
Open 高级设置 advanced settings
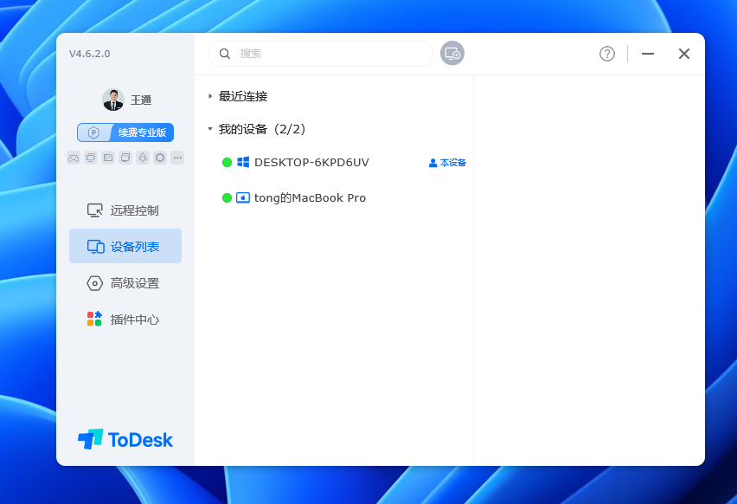point(125,283)
